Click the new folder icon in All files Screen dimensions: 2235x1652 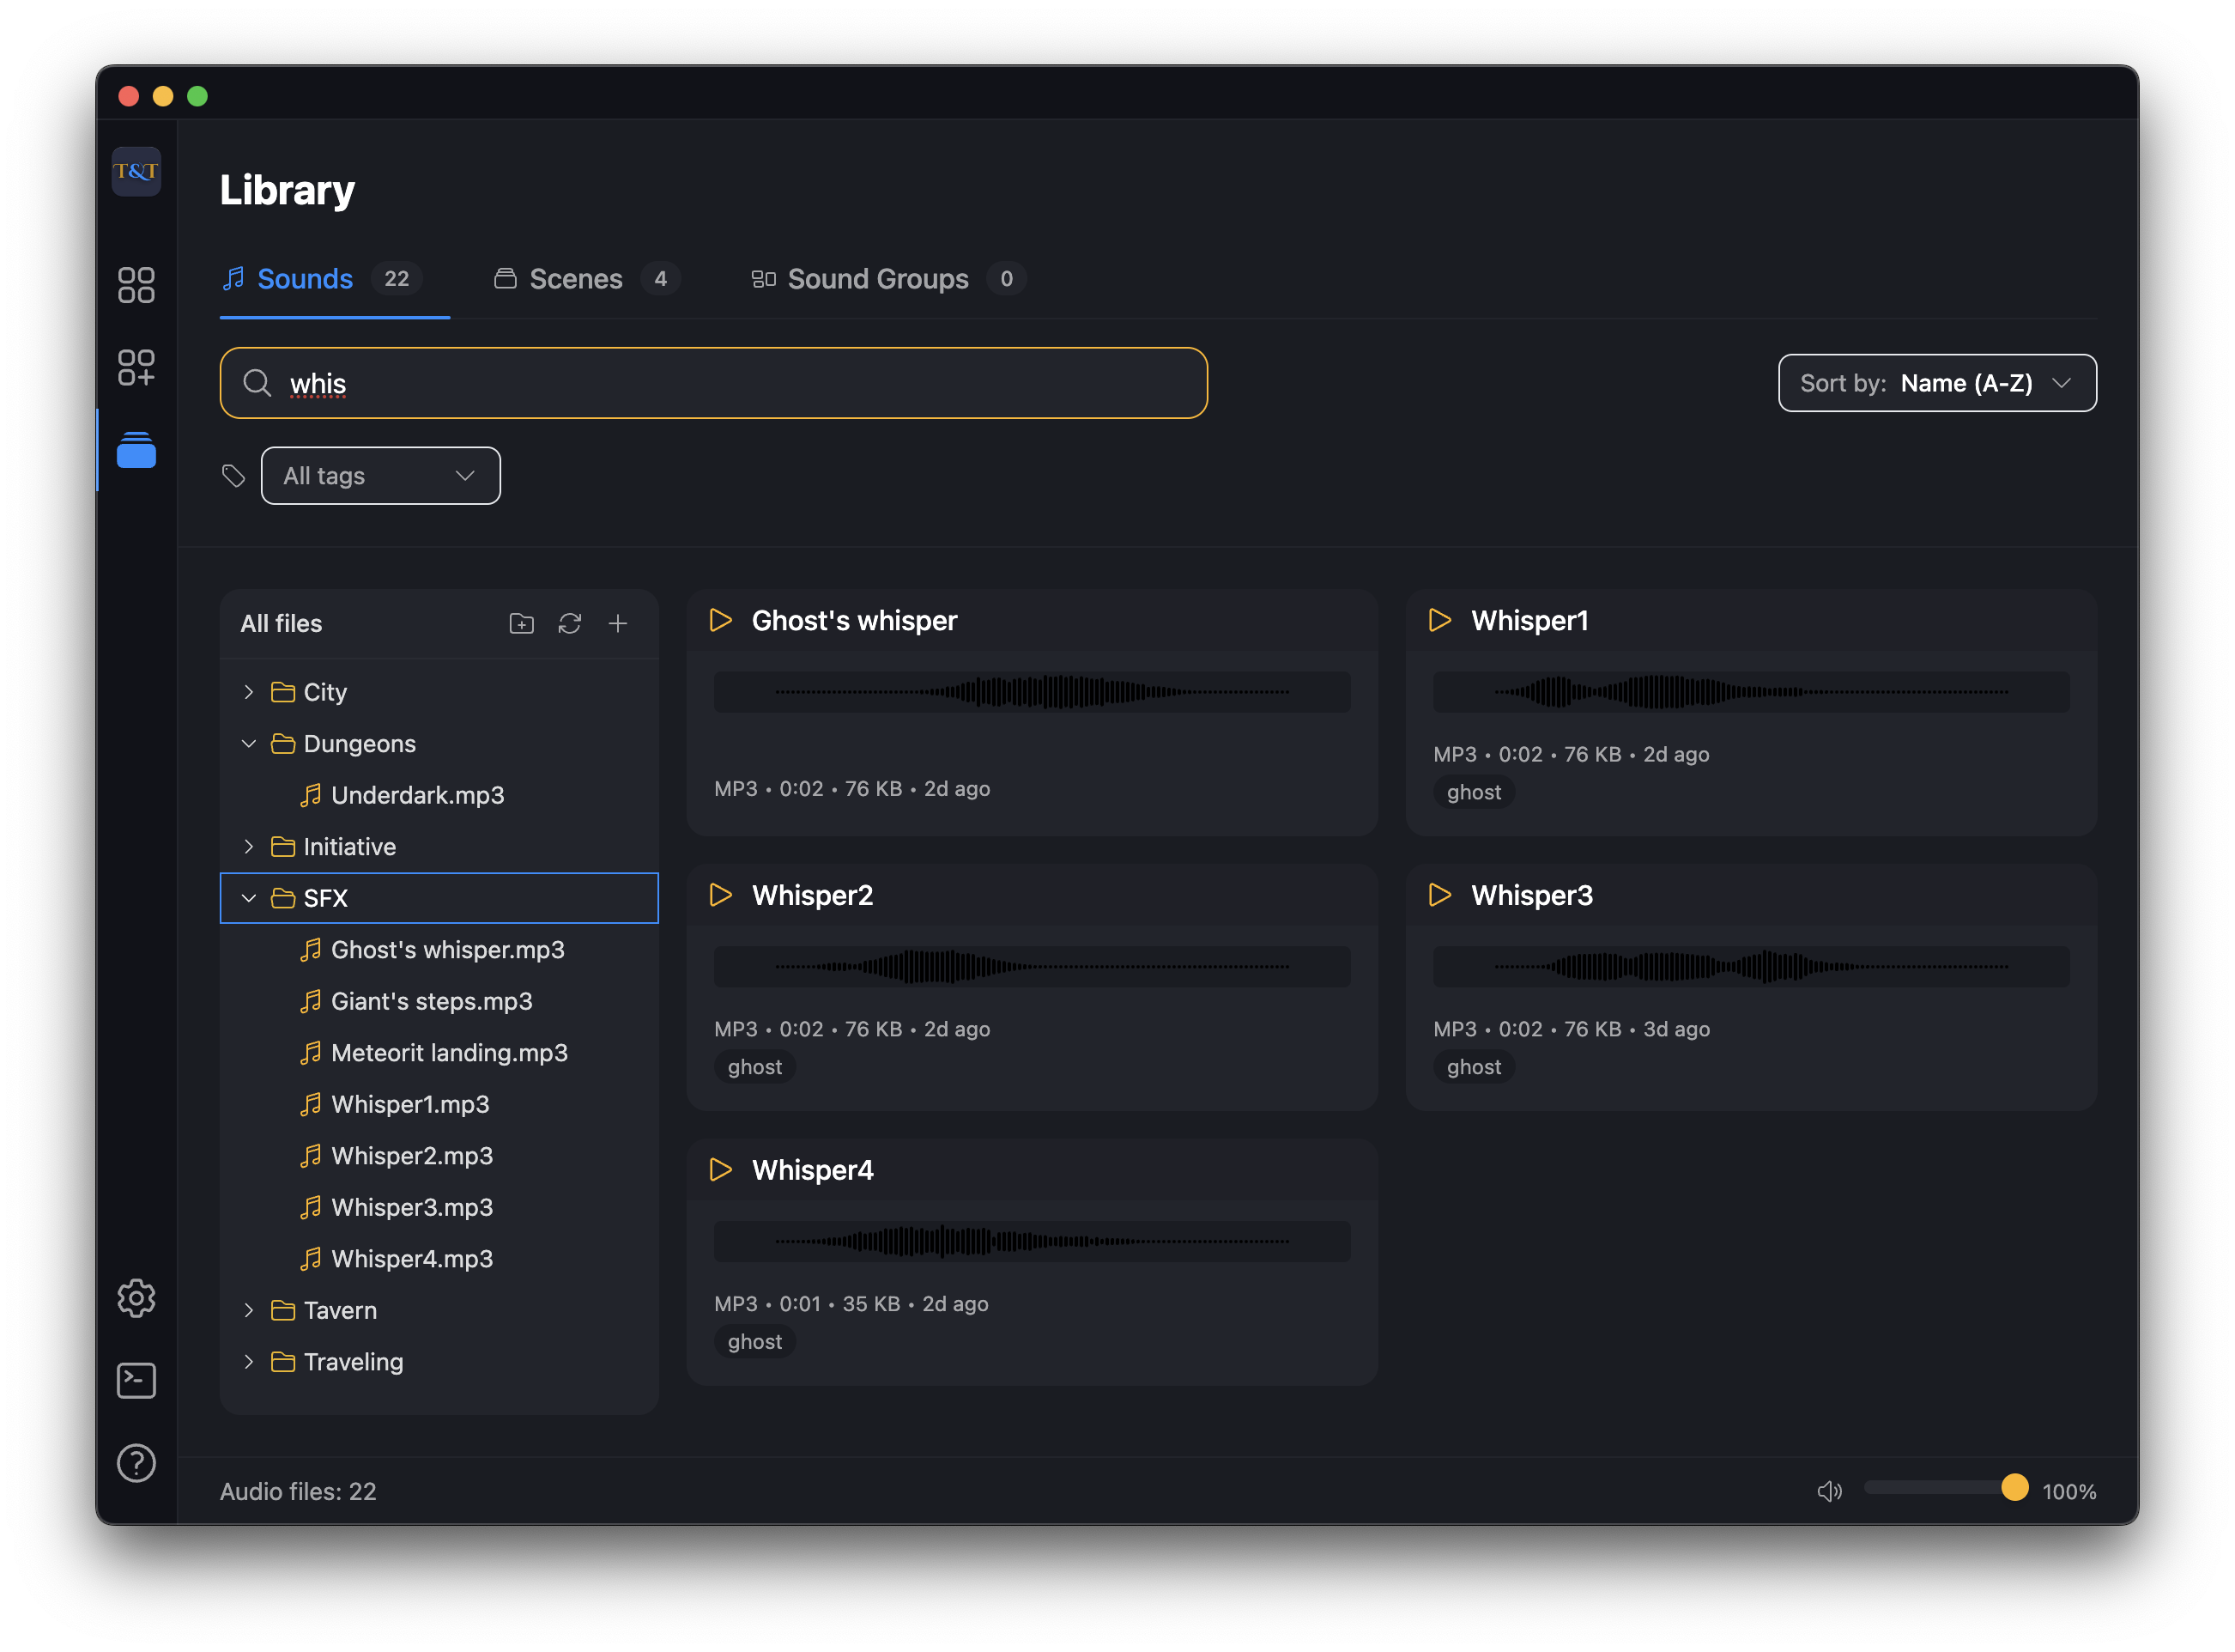pos(521,624)
